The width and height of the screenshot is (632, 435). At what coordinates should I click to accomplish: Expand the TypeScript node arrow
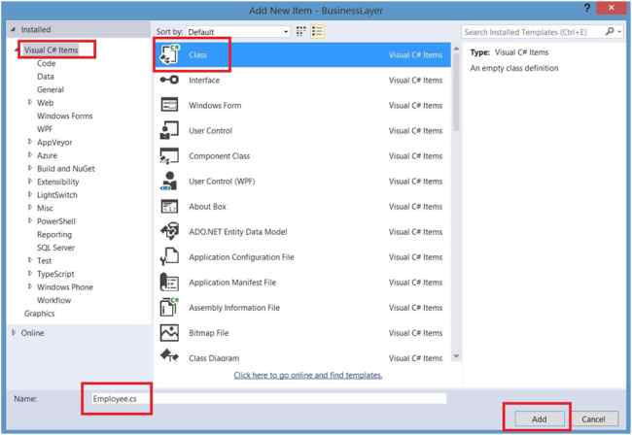(x=30, y=273)
